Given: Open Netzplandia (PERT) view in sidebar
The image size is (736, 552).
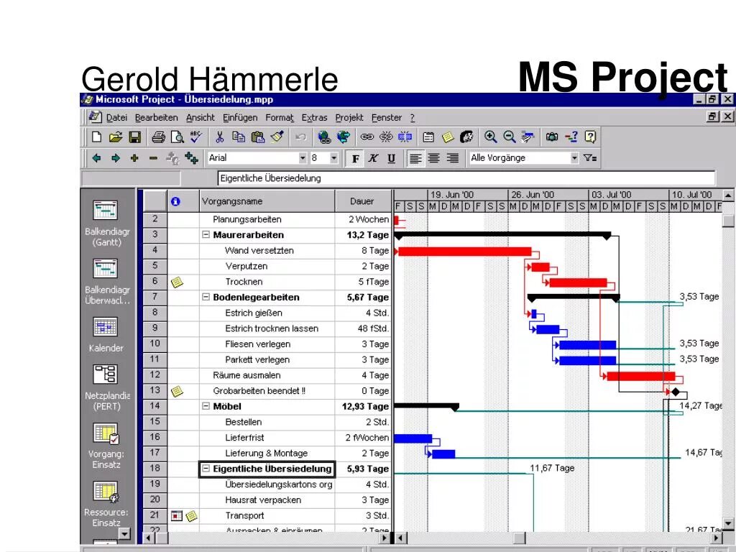Looking at the screenshot, I should (x=106, y=387).
